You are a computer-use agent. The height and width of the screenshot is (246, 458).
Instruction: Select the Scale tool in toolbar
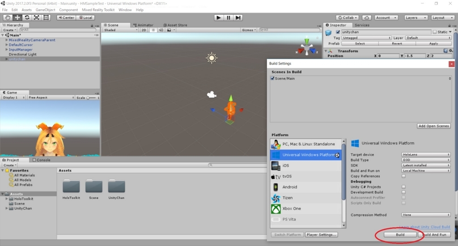pyautogui.click(x=37, y=17)
